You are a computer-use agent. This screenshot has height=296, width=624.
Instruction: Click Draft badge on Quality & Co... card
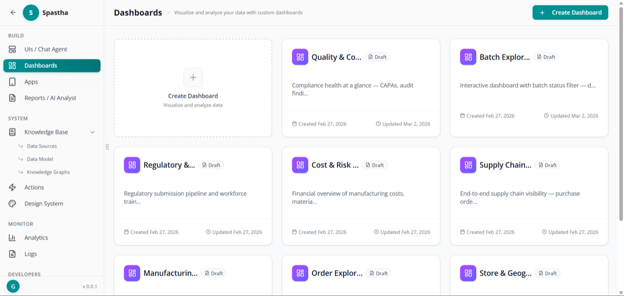(x=378, y=57)
